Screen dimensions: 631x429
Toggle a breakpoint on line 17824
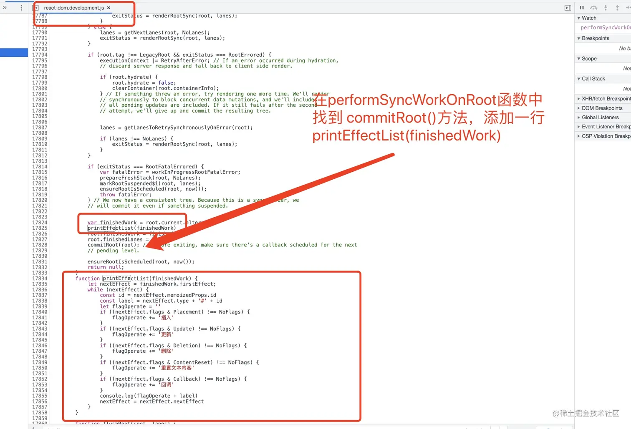tap(40, 222)
